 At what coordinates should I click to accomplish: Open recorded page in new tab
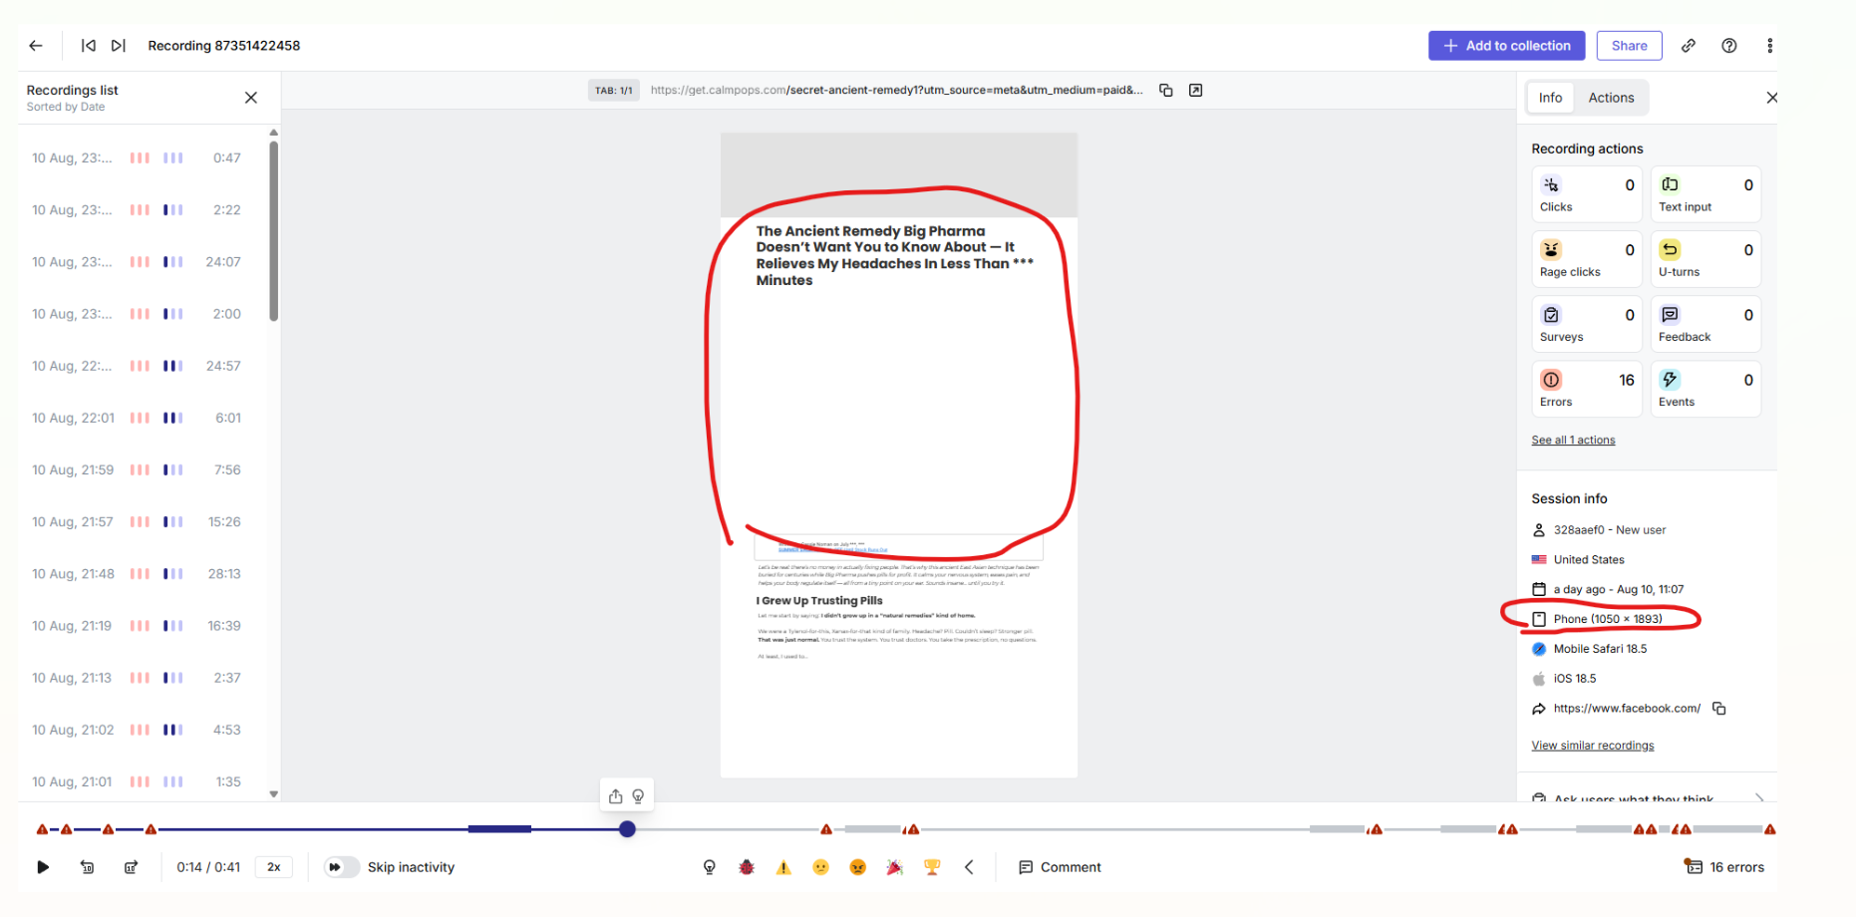1196,91
